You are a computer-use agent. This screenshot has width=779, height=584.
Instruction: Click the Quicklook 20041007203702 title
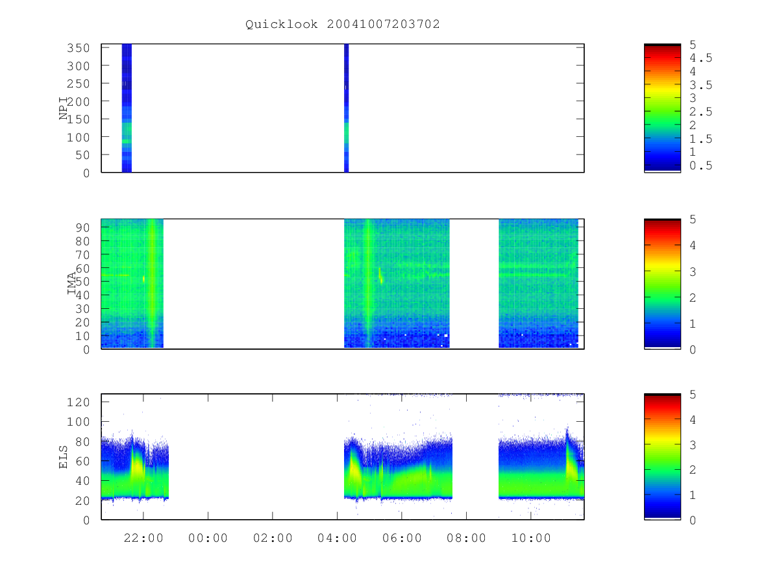click(x=343, y=25)
